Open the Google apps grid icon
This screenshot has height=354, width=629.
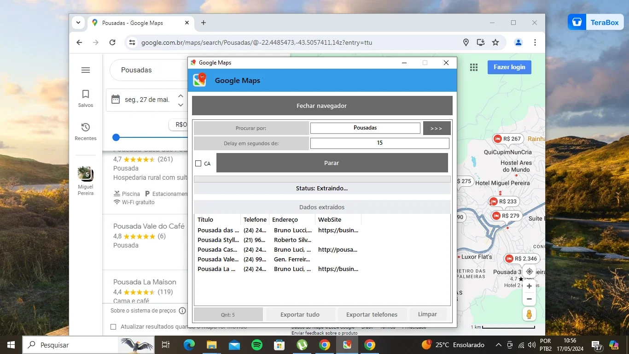[474, 67]
